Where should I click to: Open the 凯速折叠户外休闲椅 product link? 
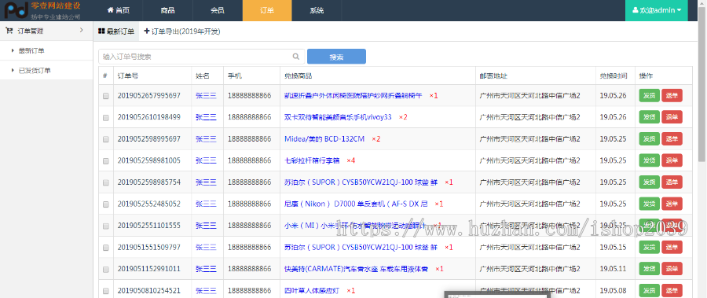coord(353,95)
